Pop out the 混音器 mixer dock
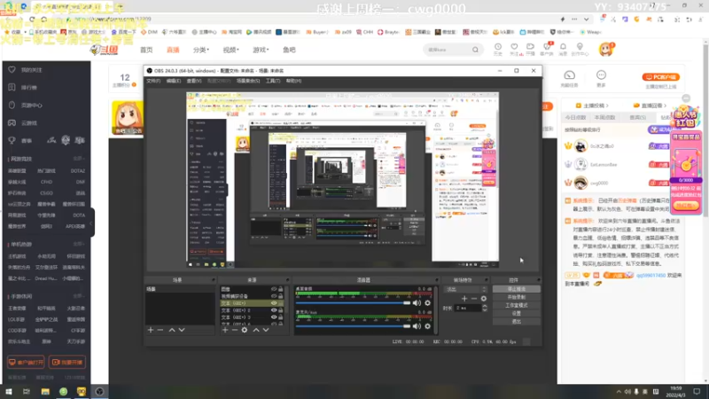Image resolution: width=709 pixels, height=399 pixels. click(x=436, y=280)
